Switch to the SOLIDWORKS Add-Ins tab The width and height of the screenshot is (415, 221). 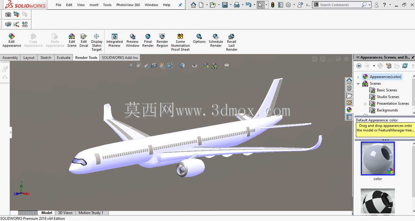point(120,58)
